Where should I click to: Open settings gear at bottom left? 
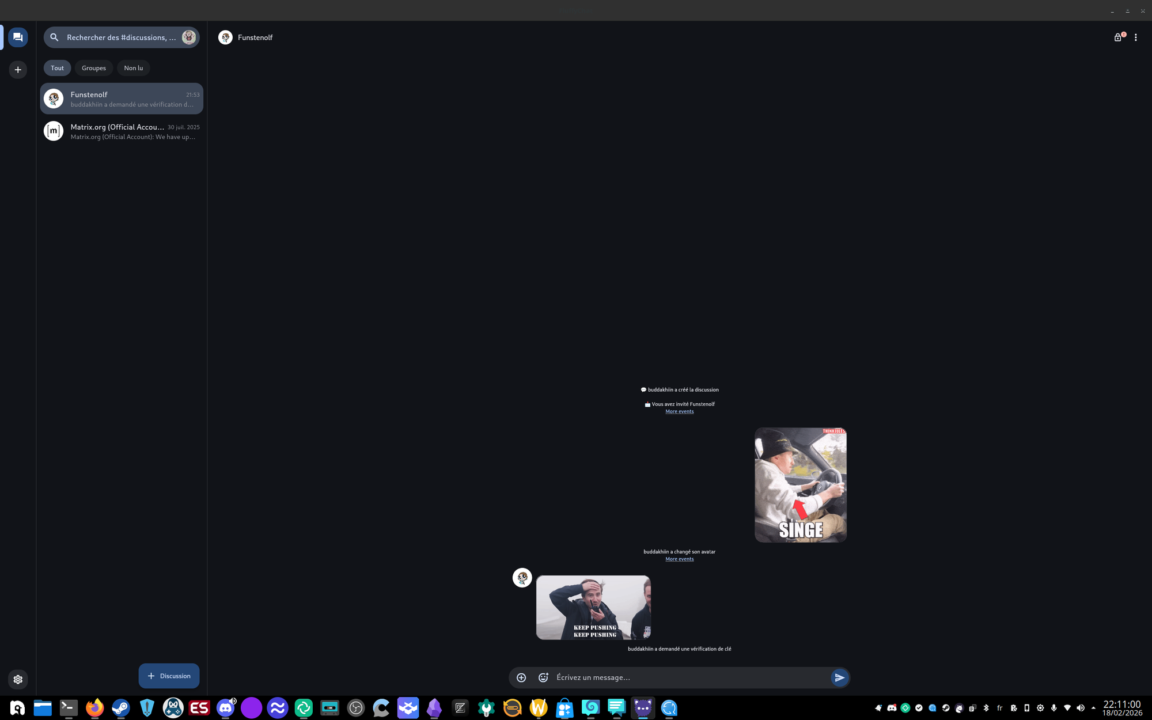(x=18, y=679)
